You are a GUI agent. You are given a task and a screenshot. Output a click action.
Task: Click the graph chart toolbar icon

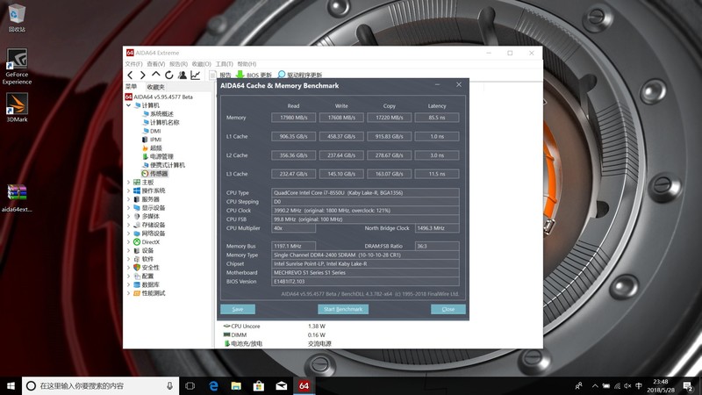[195, 75]
